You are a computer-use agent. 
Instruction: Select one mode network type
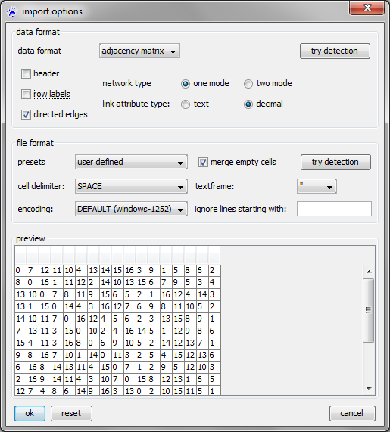click(x=186, y=84)
